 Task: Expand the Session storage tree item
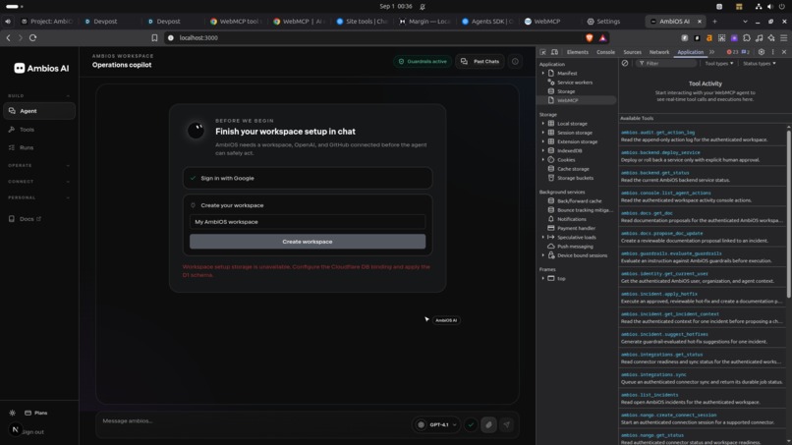coord(543,133)
